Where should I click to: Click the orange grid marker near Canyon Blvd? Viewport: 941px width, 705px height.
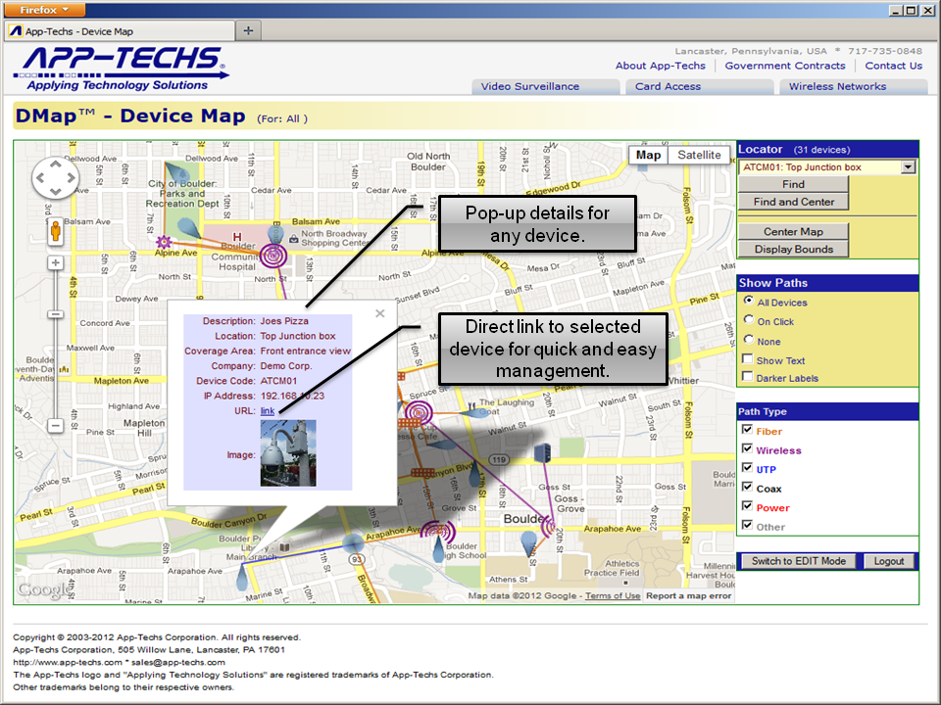pos(422,473)
